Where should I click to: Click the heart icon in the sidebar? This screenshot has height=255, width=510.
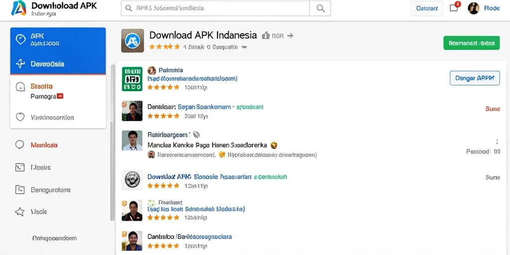click(20, 117)
